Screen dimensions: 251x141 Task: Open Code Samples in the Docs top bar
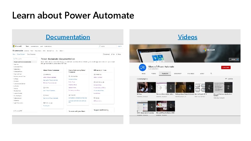tap(48, 46)
